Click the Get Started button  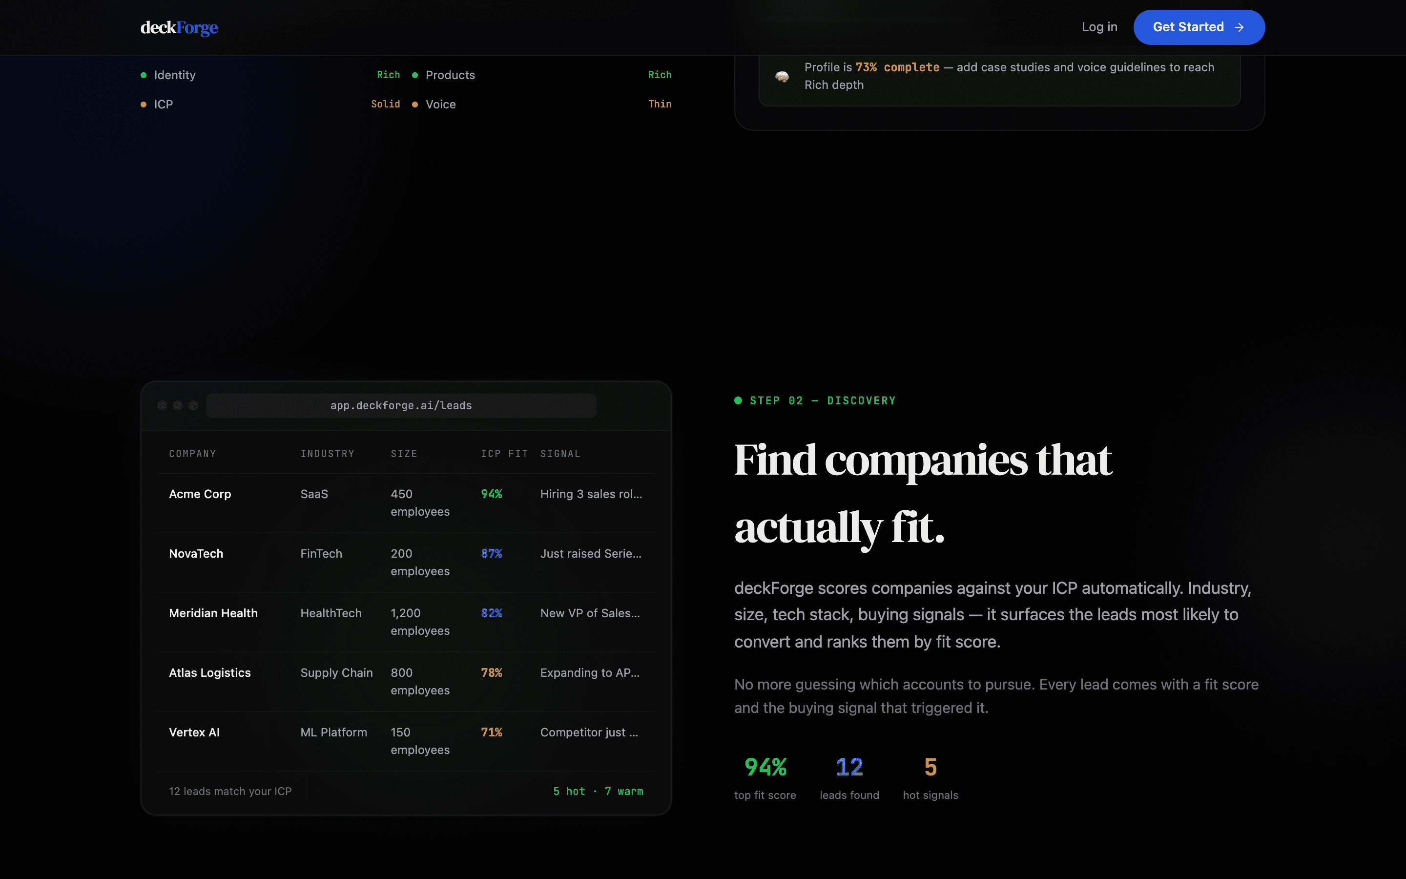click(1199, 27)
